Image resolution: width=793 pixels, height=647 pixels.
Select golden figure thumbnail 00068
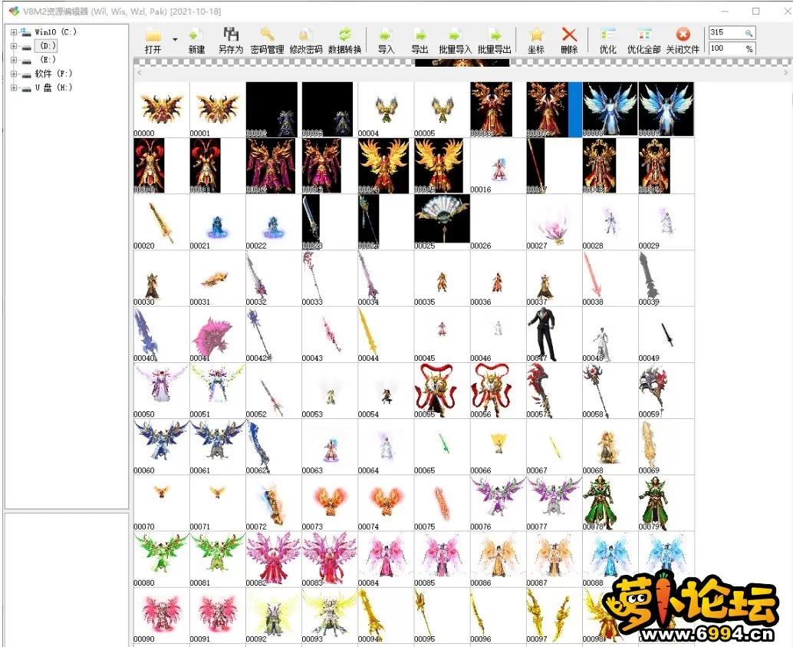610,447
